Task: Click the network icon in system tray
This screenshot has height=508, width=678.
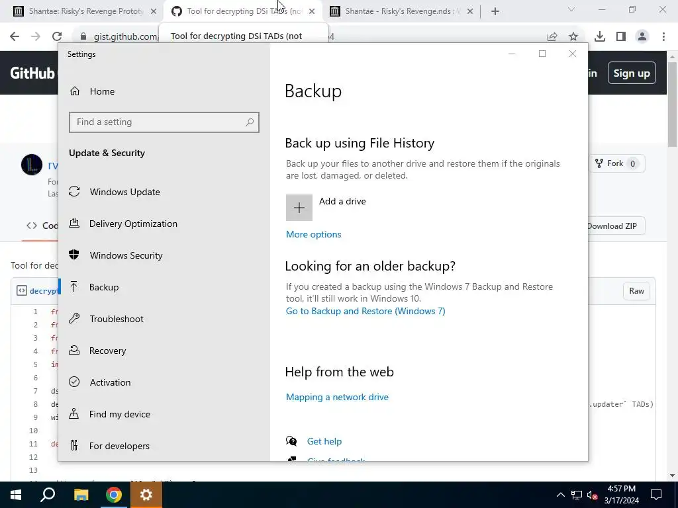Action: click(577, 495)
